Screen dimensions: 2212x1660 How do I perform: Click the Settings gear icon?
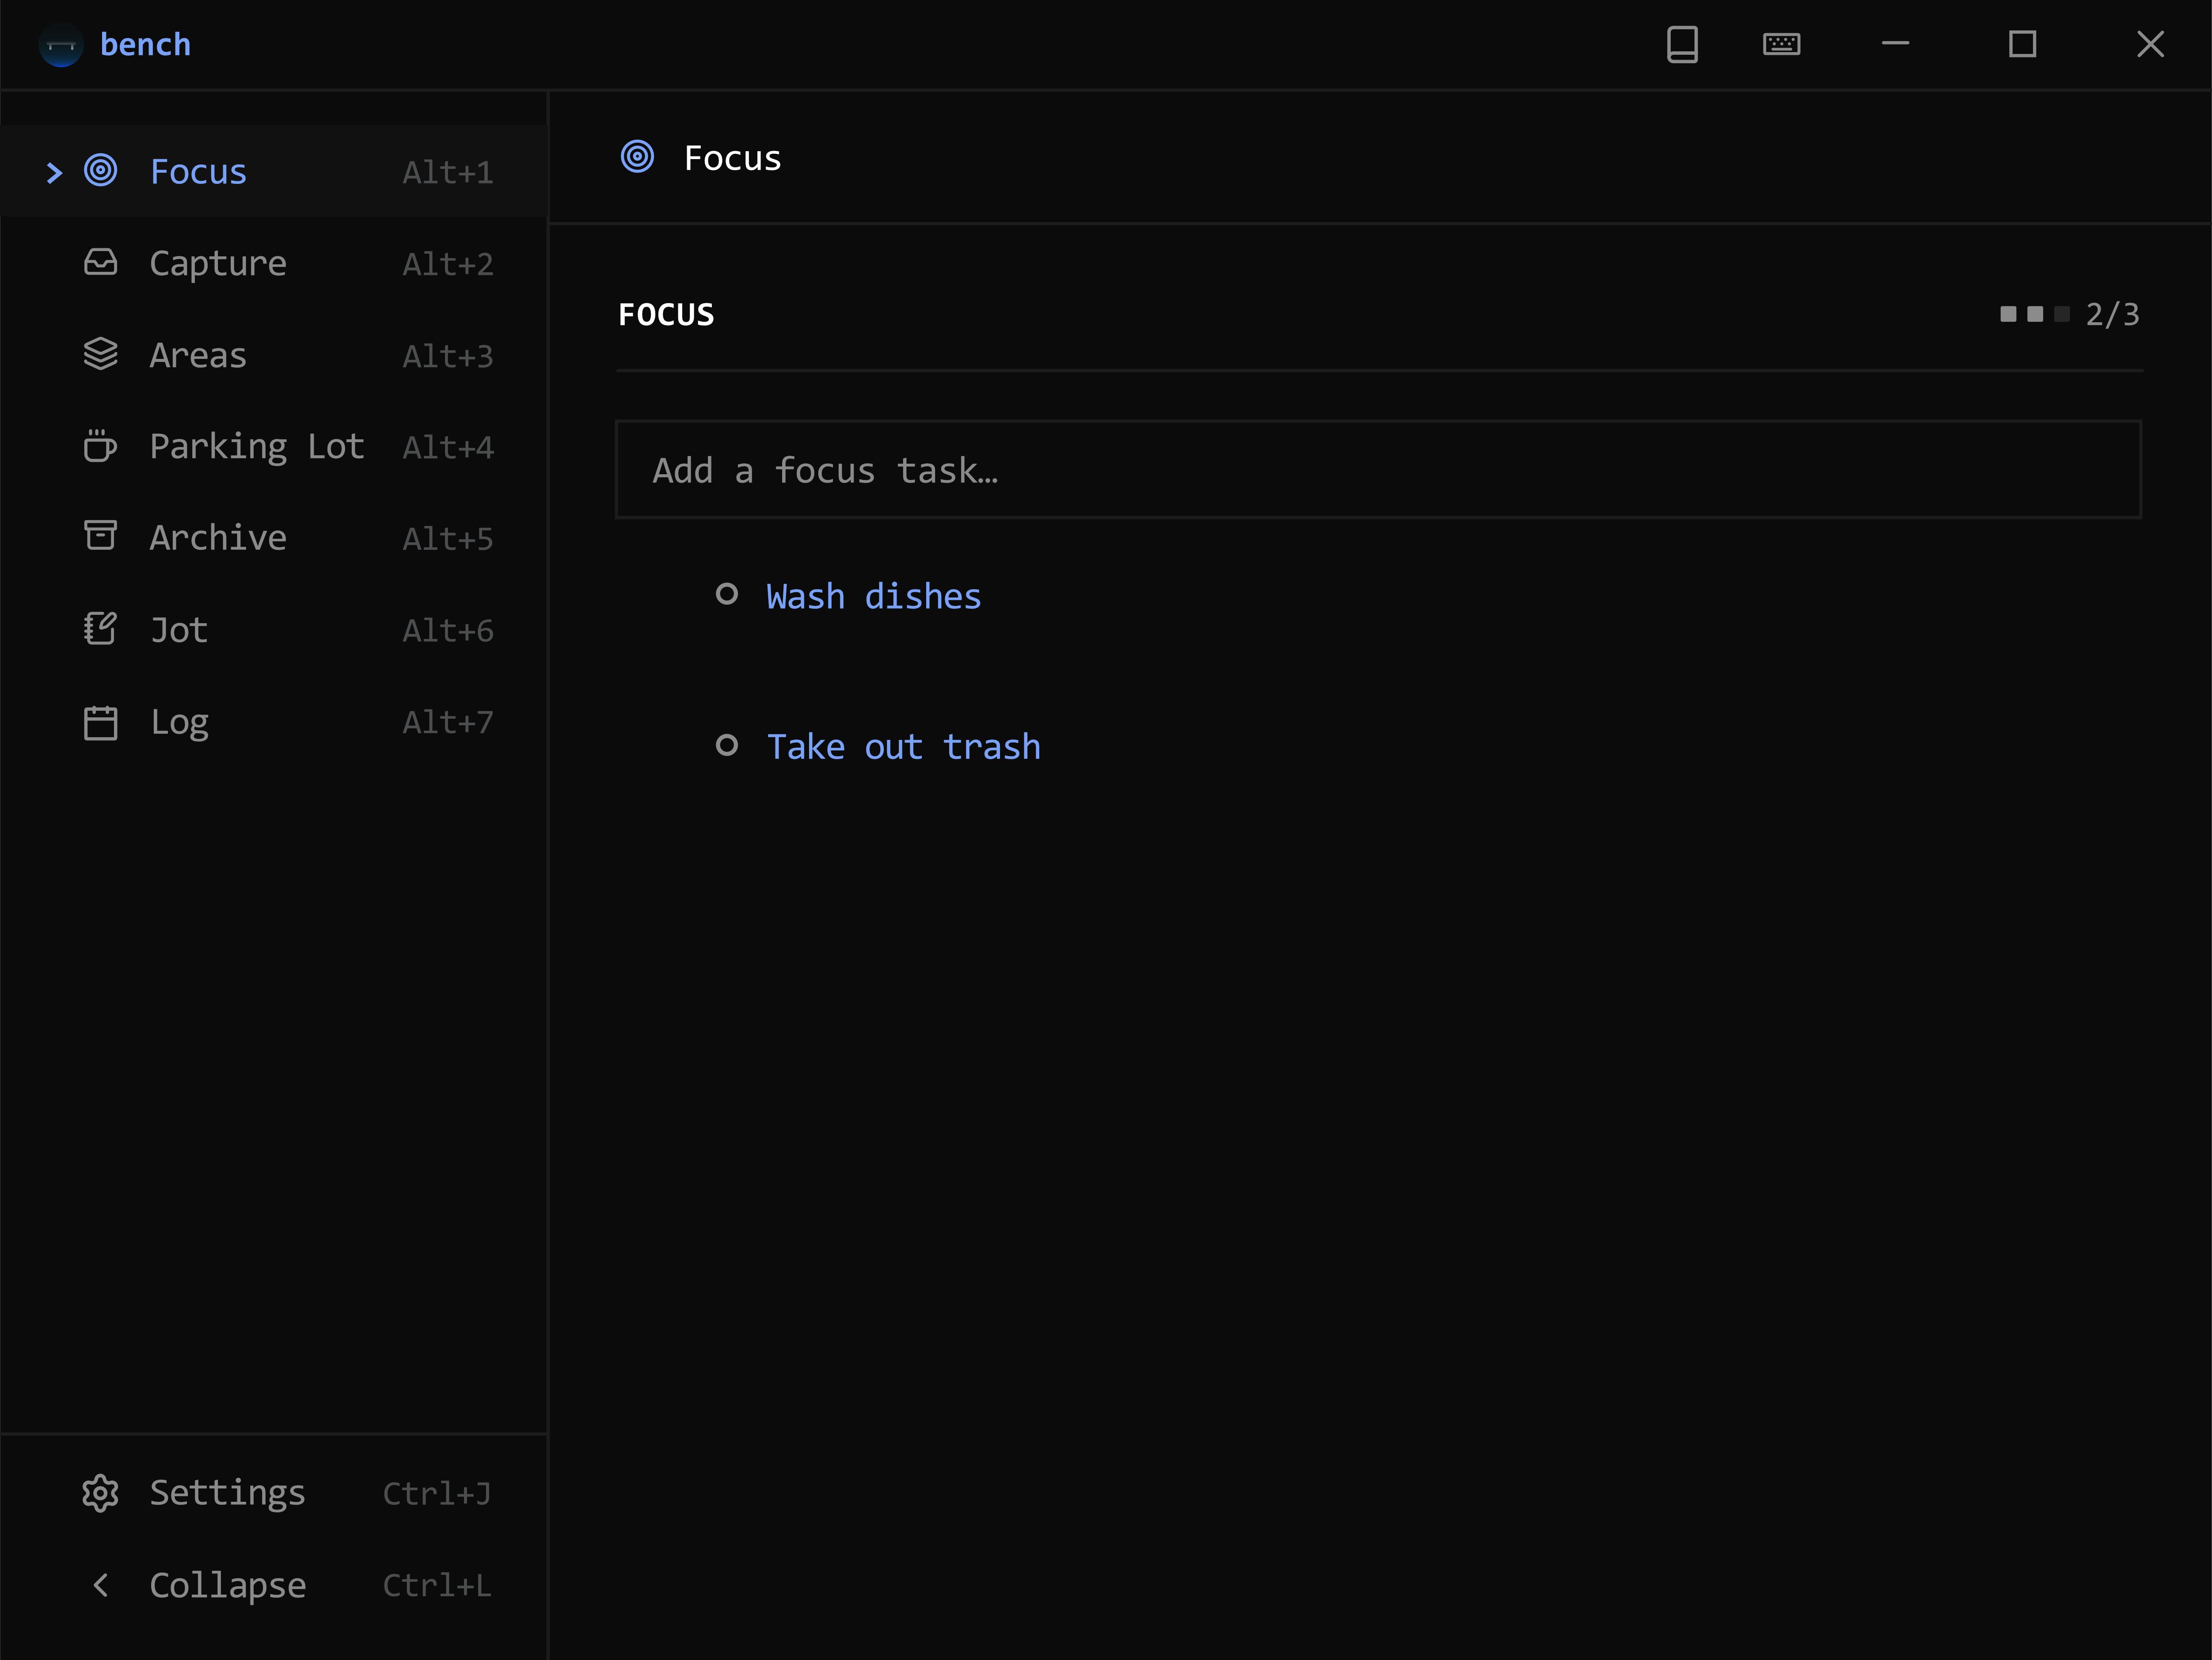click(100, 1493)
